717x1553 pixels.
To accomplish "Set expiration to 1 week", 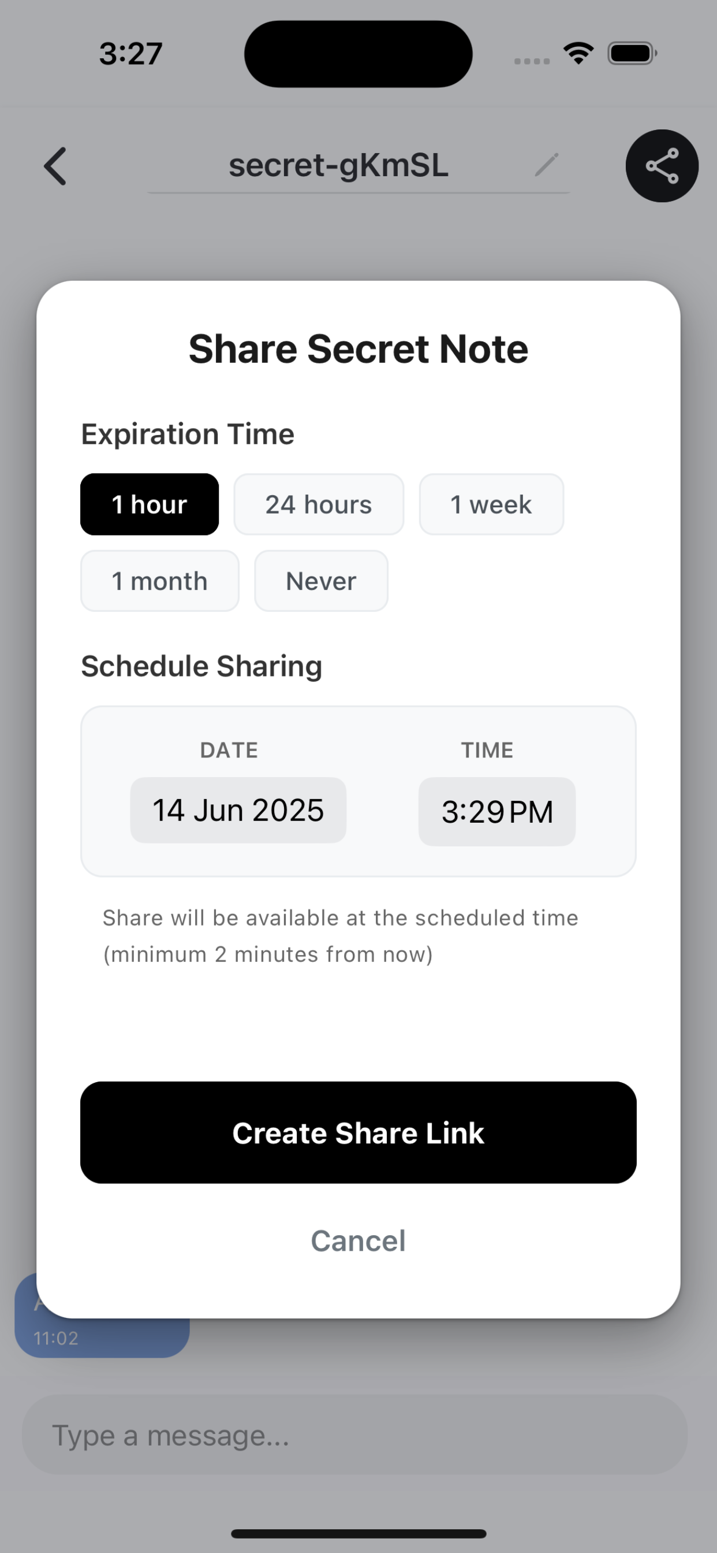I will click(x=491, y=504).
